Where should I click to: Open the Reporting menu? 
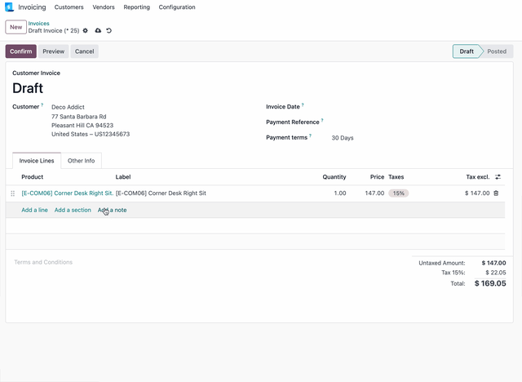click(136, 7)
